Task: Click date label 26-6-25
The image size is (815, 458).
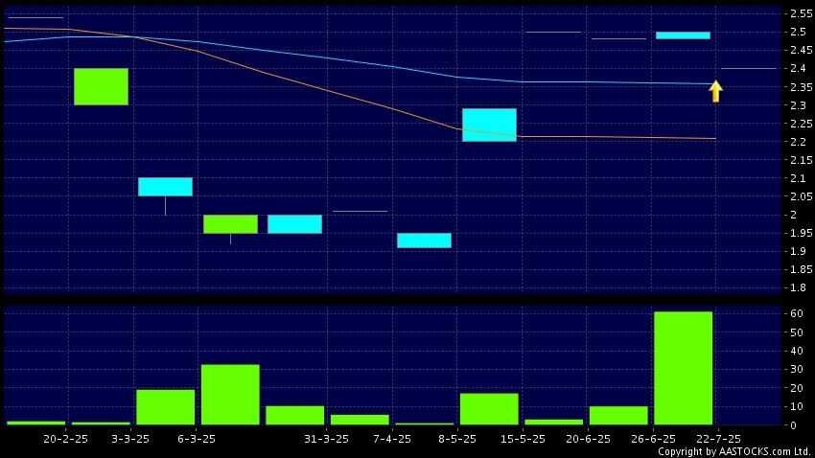Action: pos(653,439)
